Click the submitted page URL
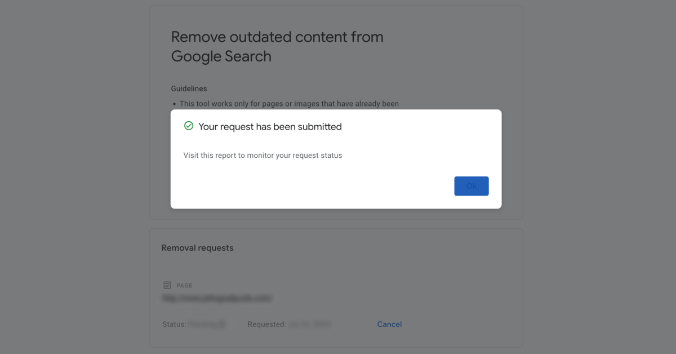 click(217, 298)
